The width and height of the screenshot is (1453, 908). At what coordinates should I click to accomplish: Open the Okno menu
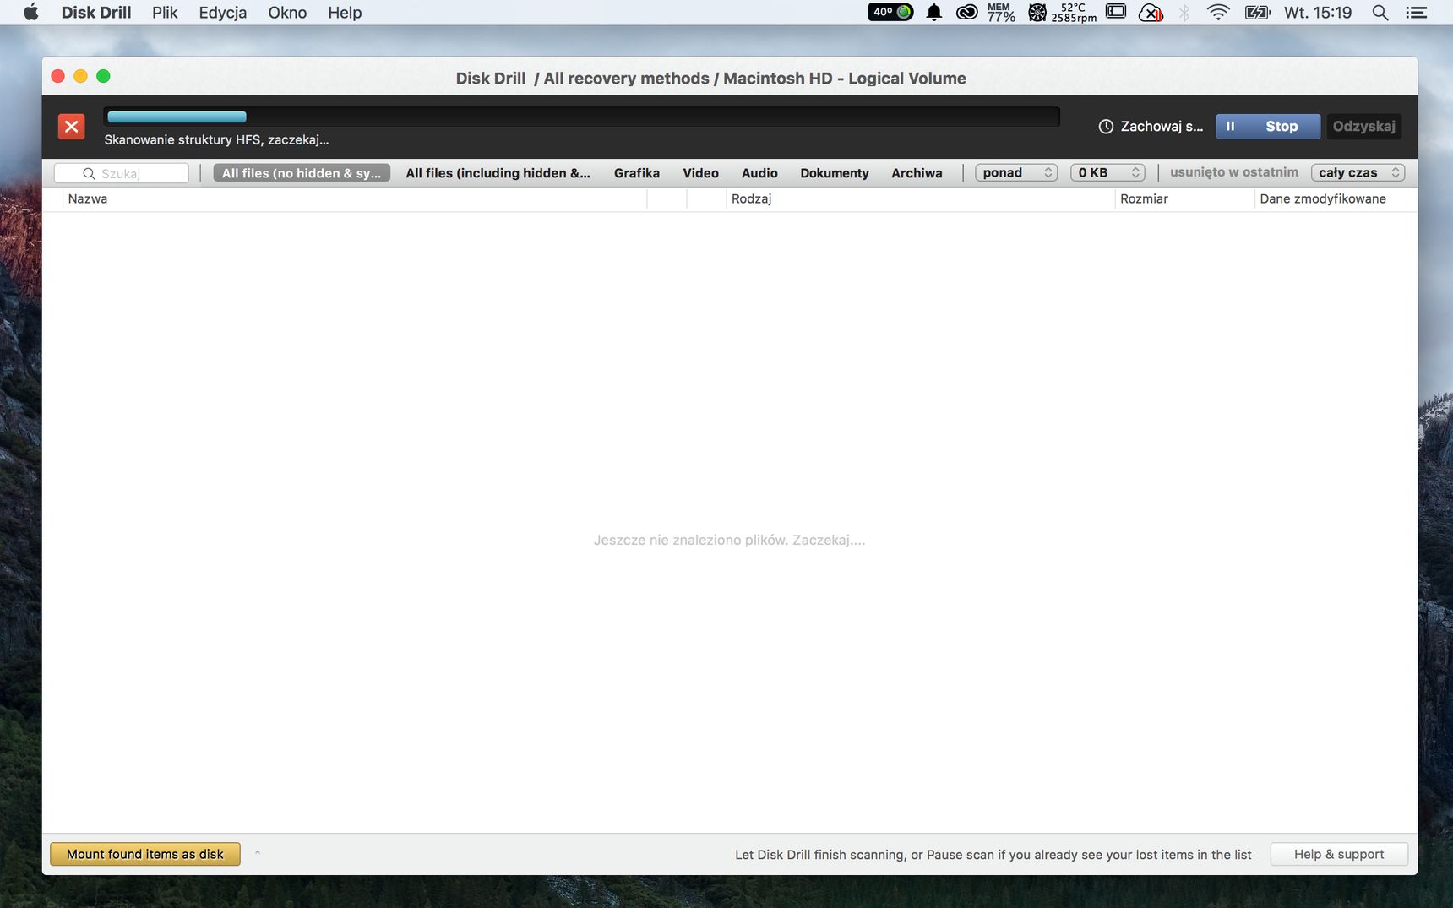coord(287,13)
